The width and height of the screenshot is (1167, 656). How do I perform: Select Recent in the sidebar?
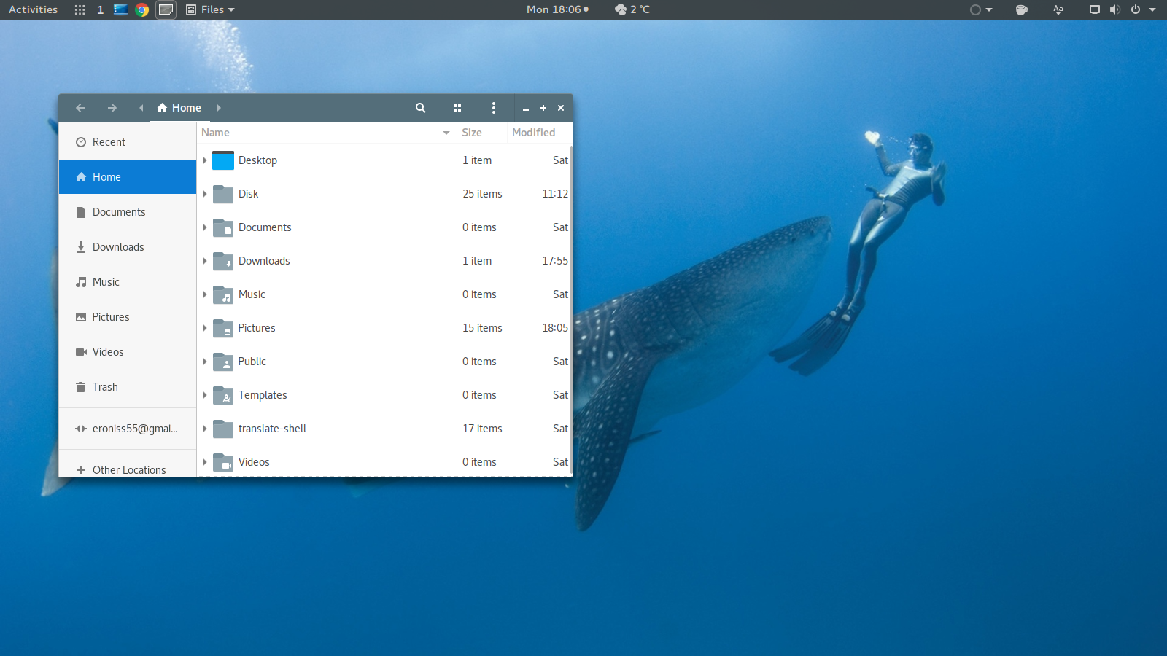(x=109, y=142)
